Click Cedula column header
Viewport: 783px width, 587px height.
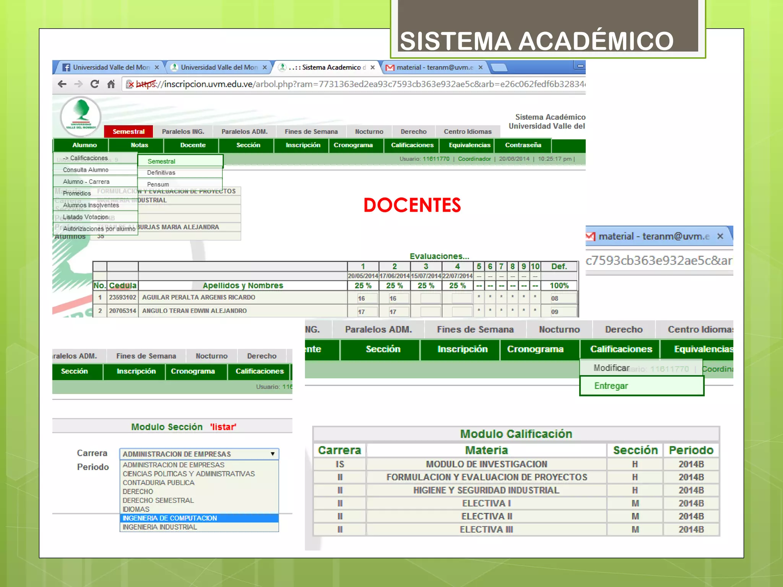tap(123, 285)
